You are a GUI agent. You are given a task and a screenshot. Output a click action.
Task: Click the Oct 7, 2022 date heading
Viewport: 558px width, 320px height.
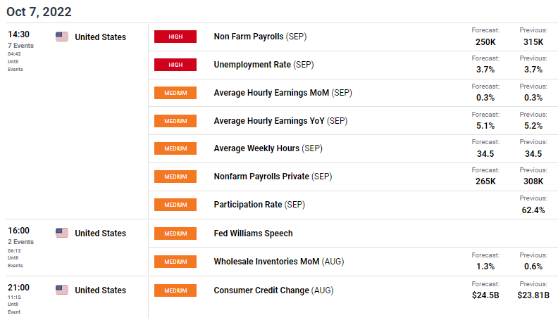39,12
